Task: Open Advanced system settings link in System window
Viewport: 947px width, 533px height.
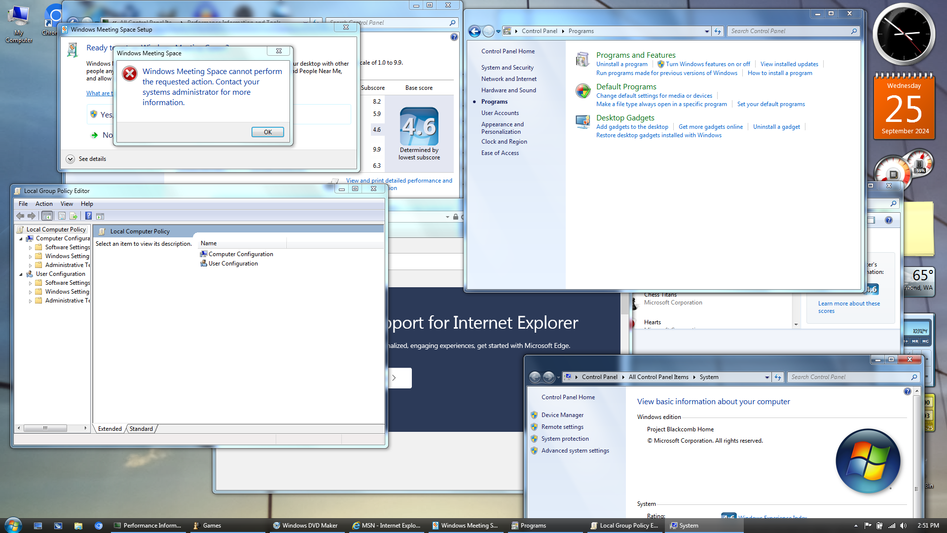Action: point(575,451)
